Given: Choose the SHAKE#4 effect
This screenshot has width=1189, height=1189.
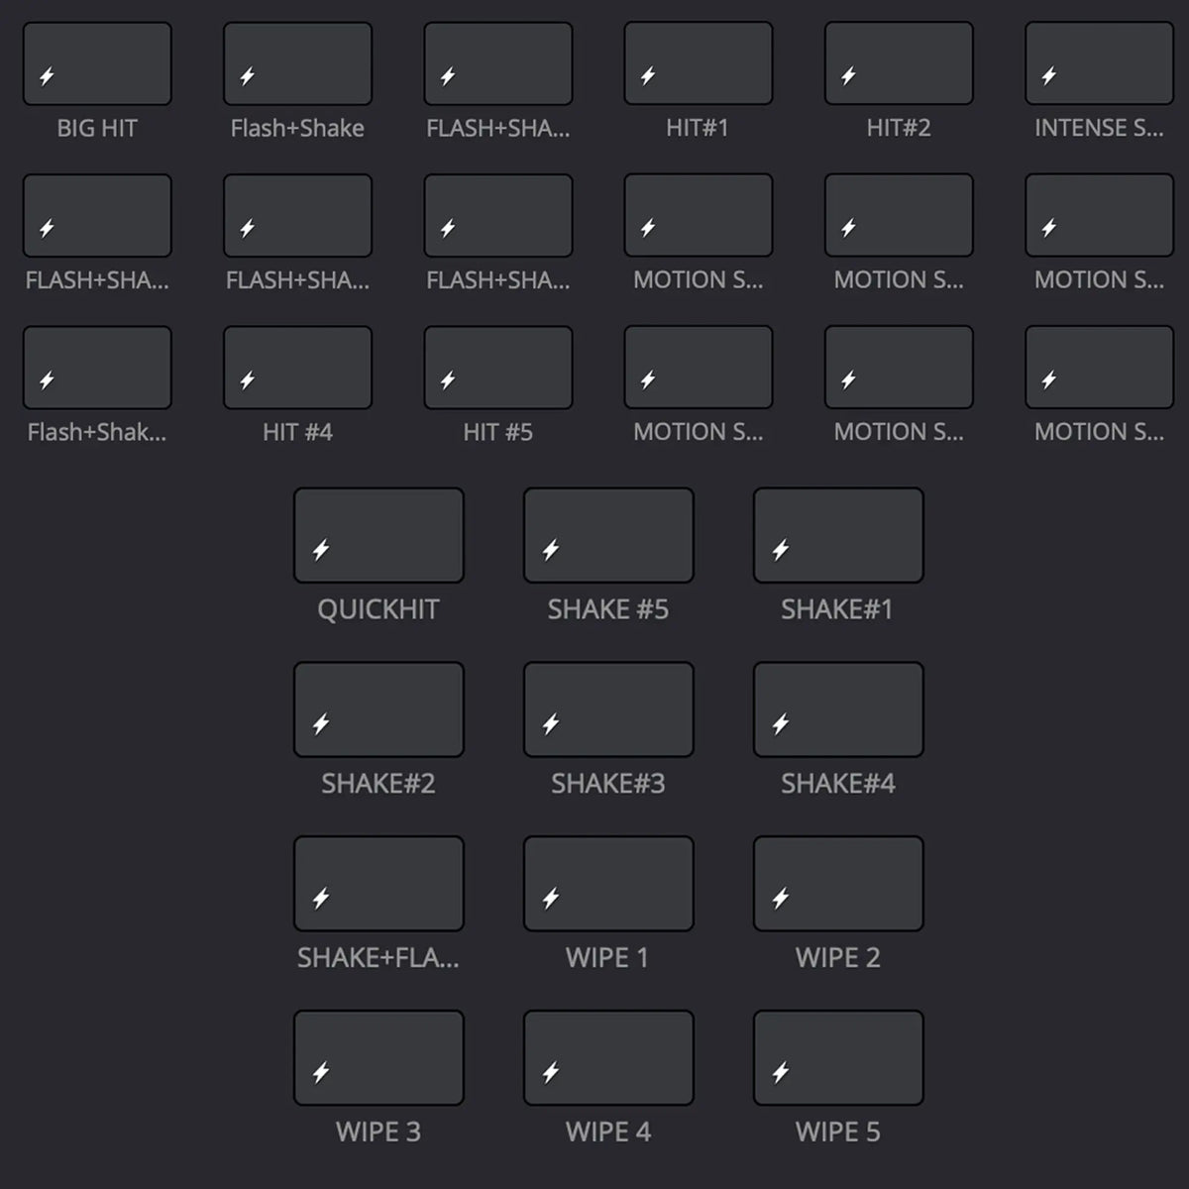Looking at the screenshot, I should pyautogui.click(x=838, y=708).
